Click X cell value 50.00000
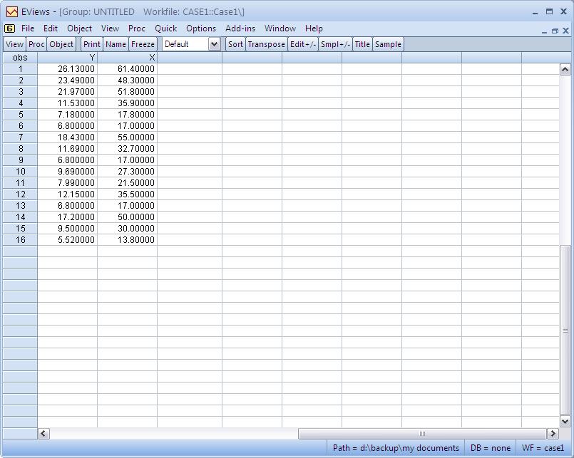Image resolution: width=574 pixels, height=458 pixels. (128, 217)
